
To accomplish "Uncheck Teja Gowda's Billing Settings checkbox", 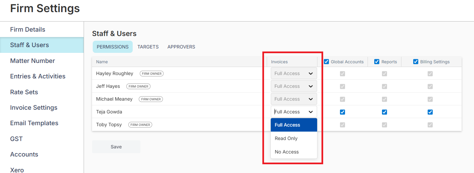I will [430, 112].
